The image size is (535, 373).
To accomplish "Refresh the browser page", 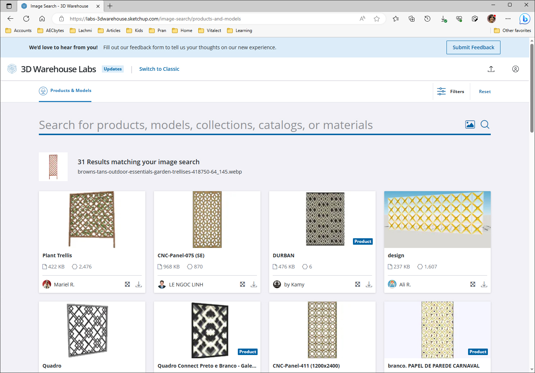I will click(x=26, y=19).
